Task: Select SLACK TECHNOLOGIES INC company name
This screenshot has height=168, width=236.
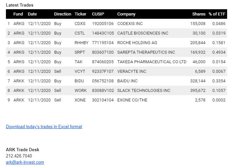Action: coord(144,91)
